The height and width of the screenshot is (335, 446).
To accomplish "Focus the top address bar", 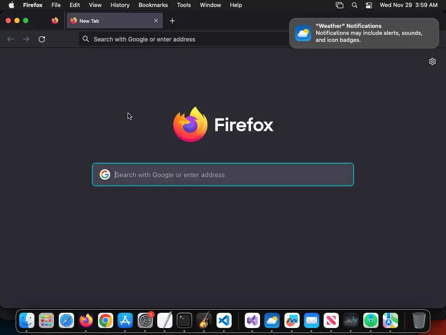I will tap(183, 39).
